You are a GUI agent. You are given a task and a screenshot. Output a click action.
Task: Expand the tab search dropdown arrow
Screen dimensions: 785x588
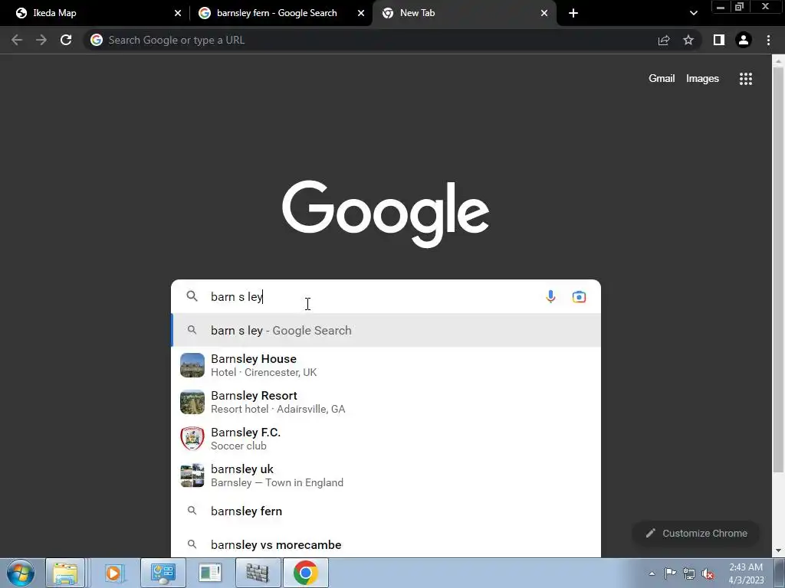(x=693, y=13)
